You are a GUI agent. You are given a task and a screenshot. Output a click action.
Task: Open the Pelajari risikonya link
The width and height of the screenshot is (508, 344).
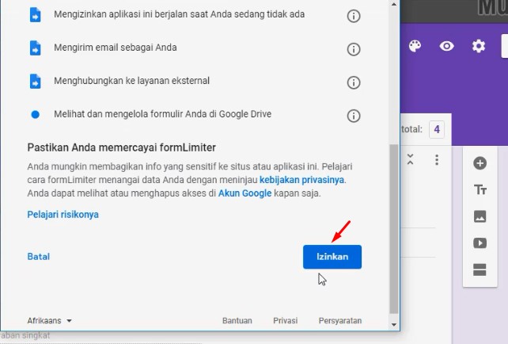(63, 215)
